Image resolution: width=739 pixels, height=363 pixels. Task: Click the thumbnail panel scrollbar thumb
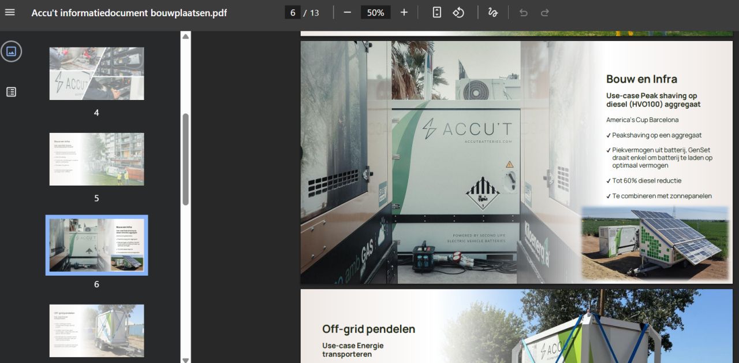coord(185,159)
